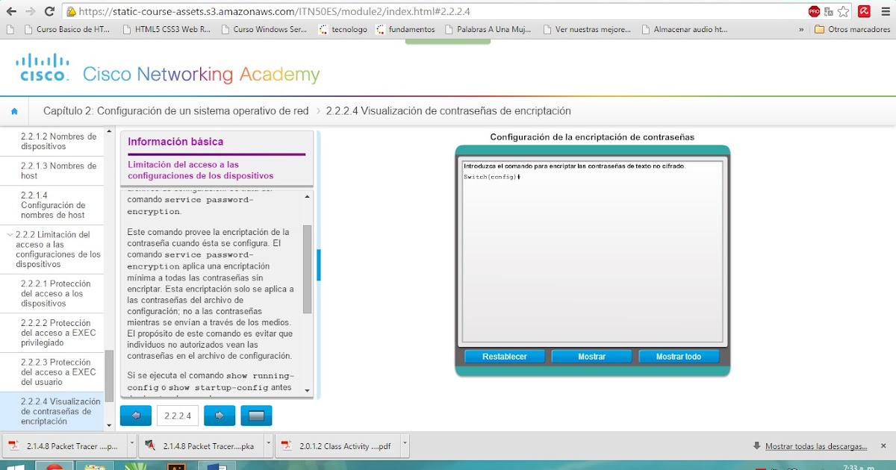This screenshot has height=470, width=896.
Task: Click the Restablecer button
Action: pyautogui.click(x=504, y=356)
